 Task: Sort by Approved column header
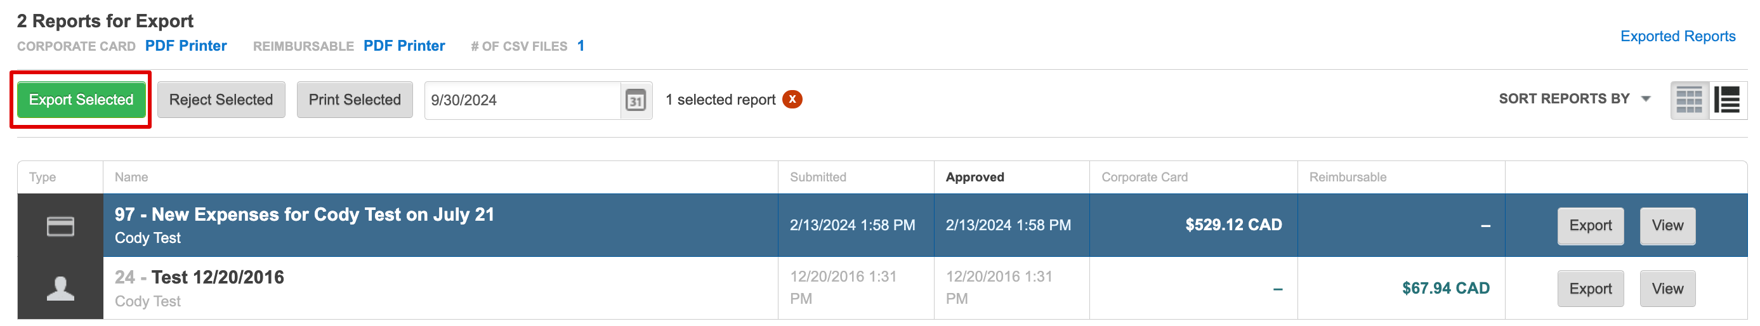click(975, 177)
